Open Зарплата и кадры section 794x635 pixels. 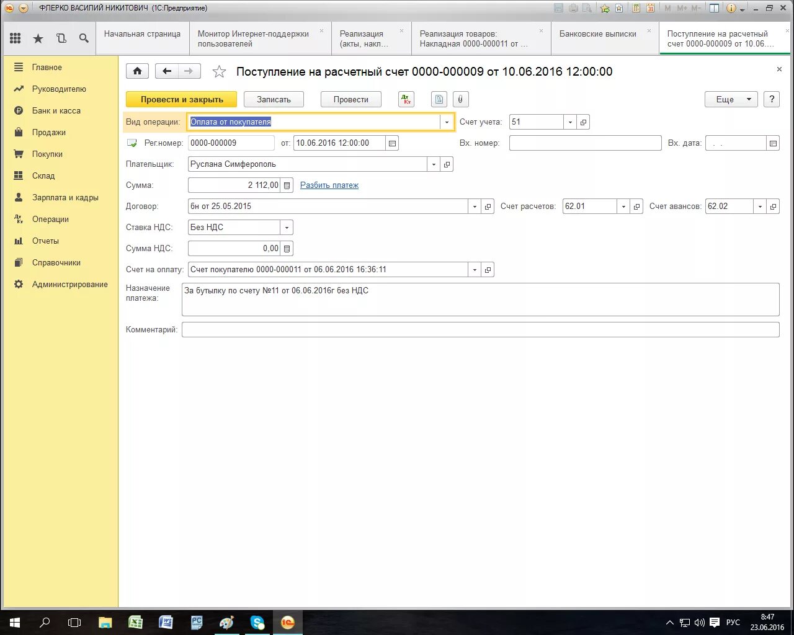point(65,197)
